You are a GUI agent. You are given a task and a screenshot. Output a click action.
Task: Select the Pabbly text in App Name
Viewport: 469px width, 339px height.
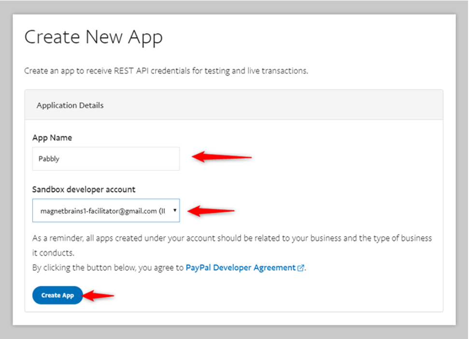point(49,159)
